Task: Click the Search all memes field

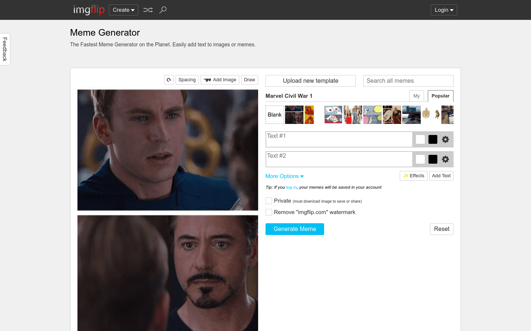Action: (408, 81)
